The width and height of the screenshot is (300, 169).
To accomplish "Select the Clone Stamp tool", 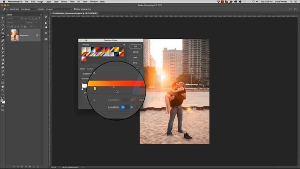I will click(2, 48).
